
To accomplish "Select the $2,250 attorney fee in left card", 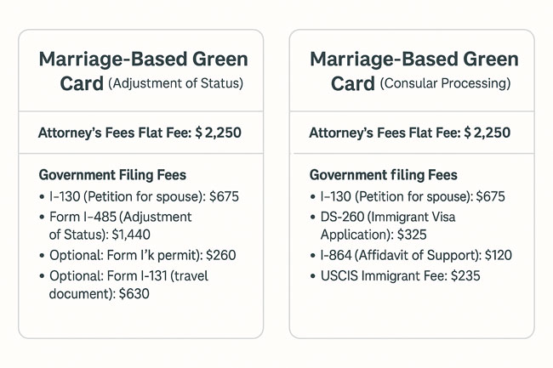I will [x=219, y=133].
